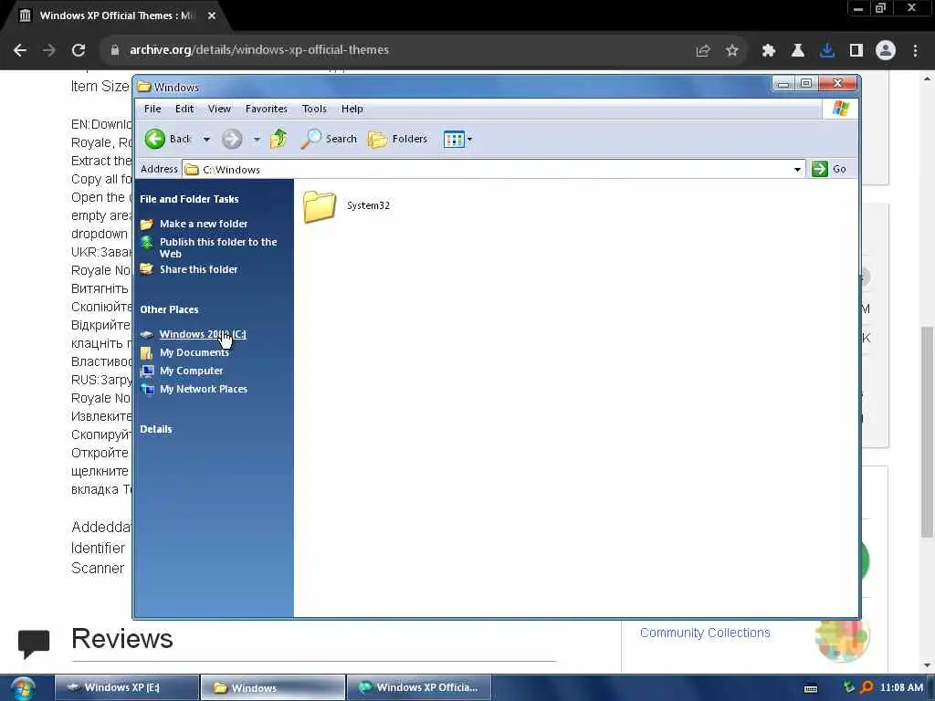Go up one folder level icon
The height and width of the screenshot is (701, 935).
tap(278, 139)
